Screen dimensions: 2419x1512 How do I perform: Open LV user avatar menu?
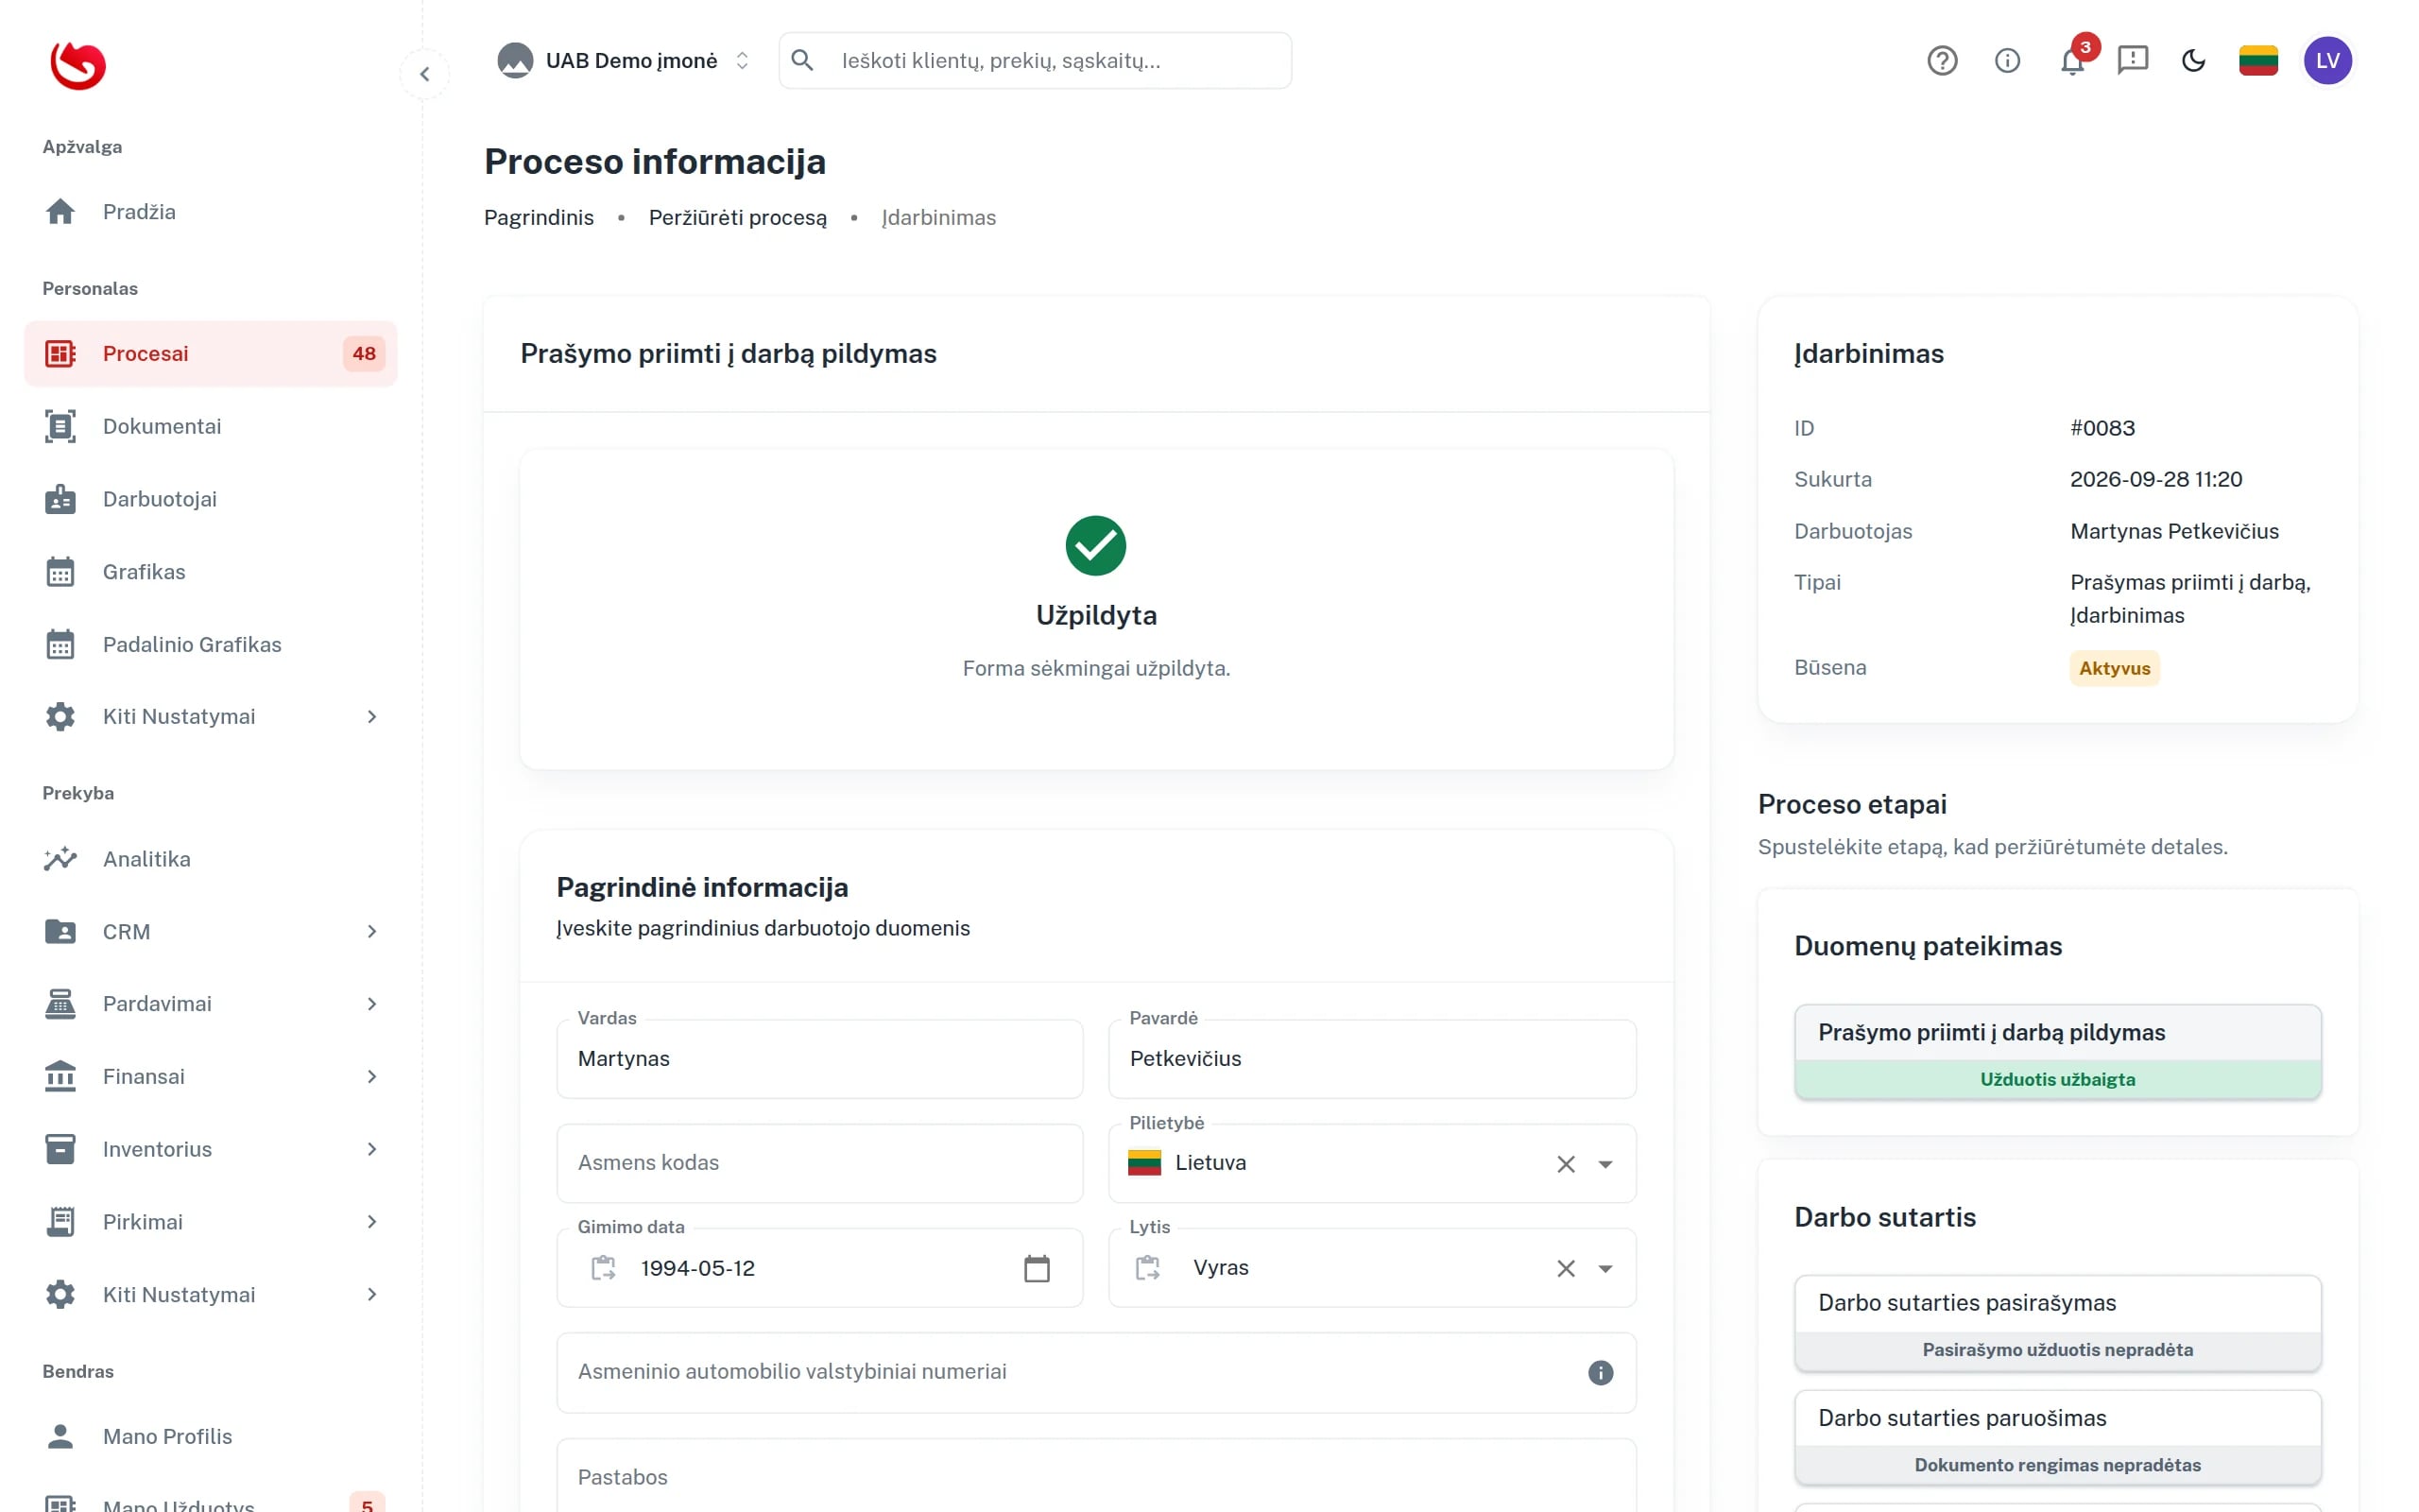point(2327,61)
